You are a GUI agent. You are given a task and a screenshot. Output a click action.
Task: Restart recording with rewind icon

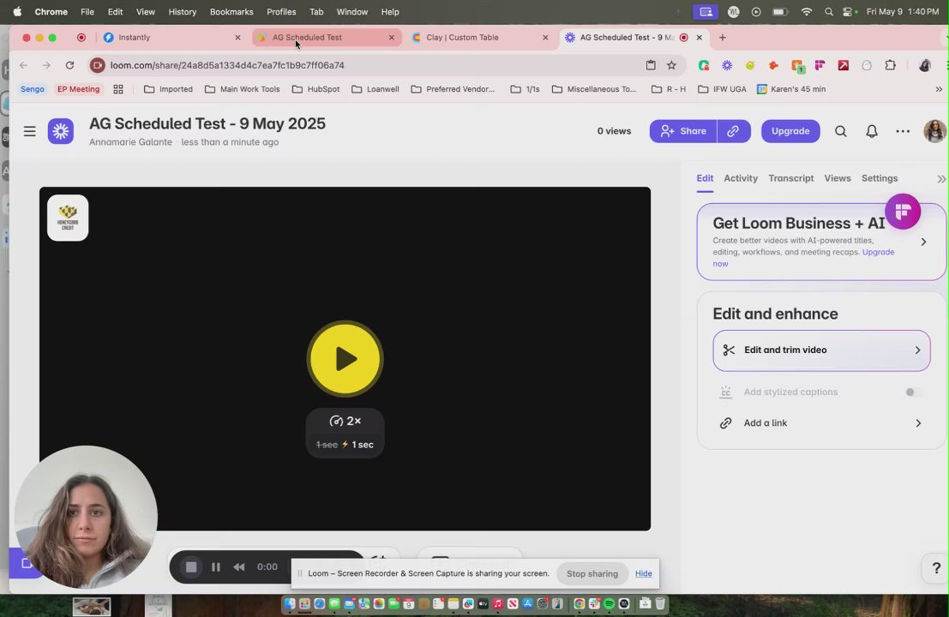[x=239, y=566]
